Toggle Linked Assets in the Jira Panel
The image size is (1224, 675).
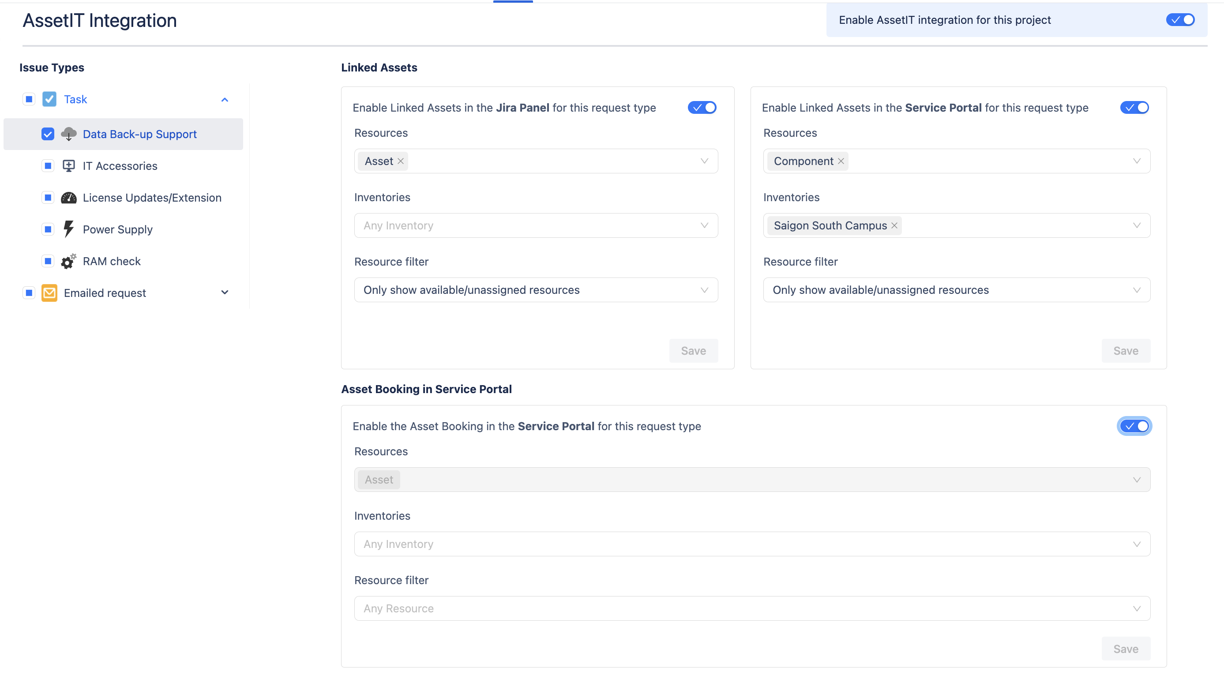(x=702, y=108)
